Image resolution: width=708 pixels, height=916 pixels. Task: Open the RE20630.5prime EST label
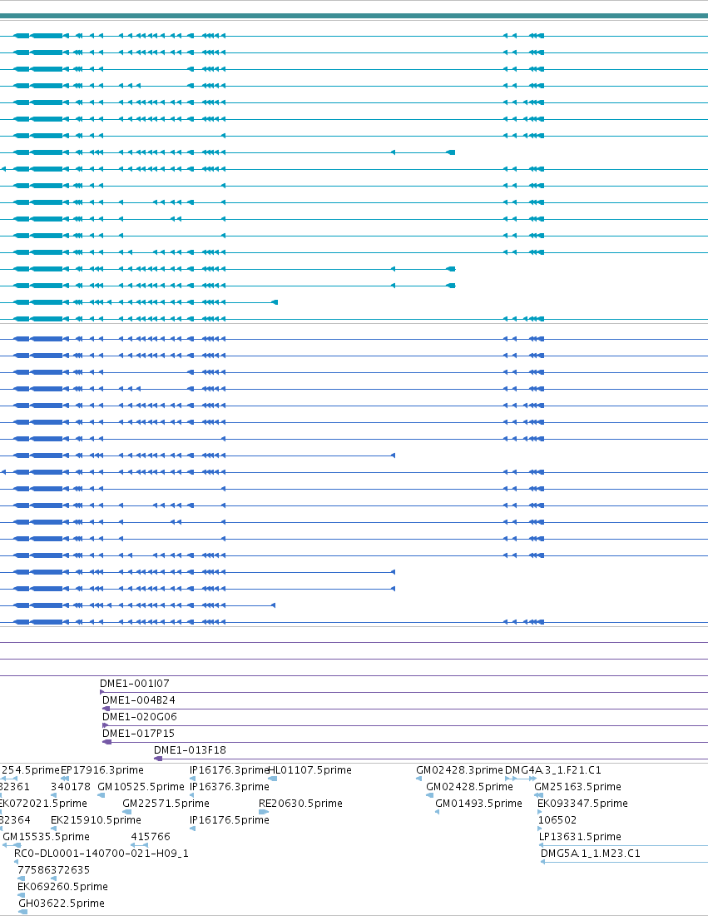(x=300, y=804)
